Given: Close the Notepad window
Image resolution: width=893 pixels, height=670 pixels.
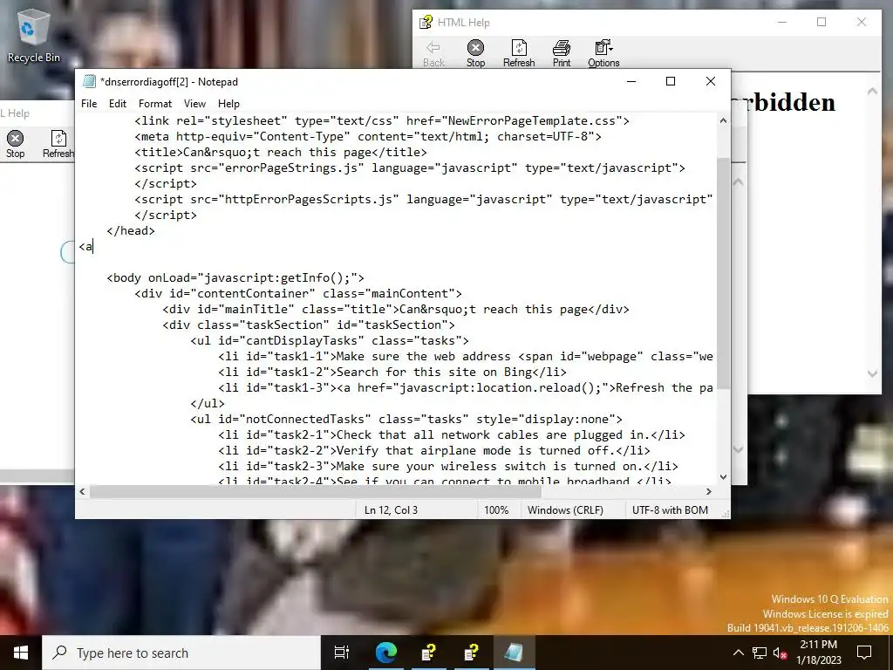Looking at the screenshot, I should pyautogui.click(x=710, y=81).
